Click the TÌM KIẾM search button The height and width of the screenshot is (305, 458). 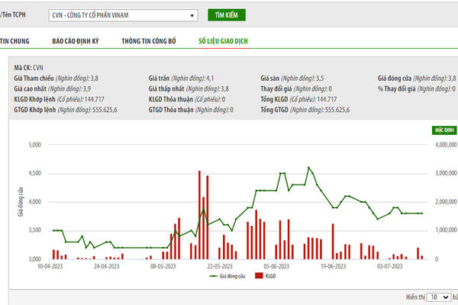coord(227,15)
